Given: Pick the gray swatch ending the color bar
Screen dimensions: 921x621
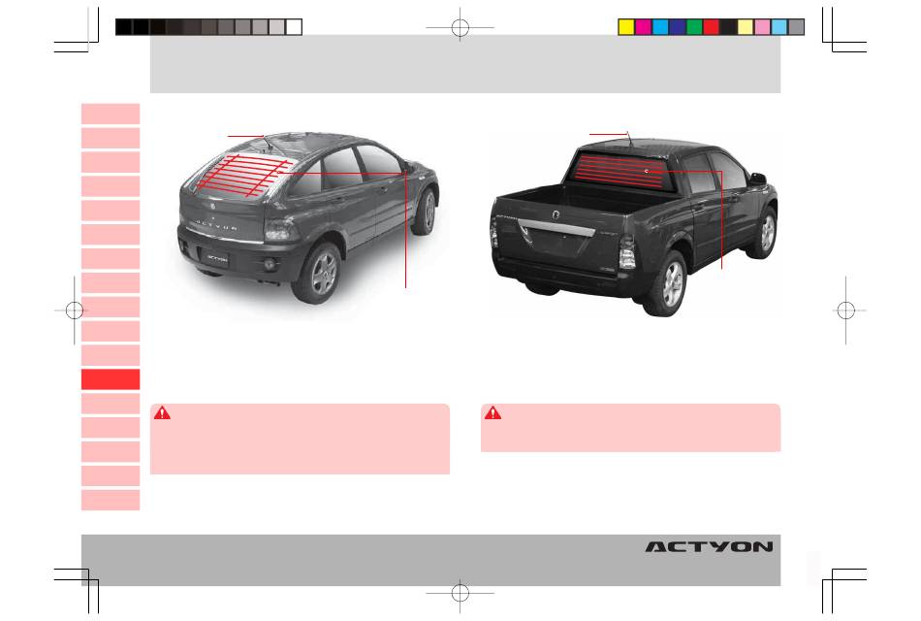Looking at the screenshot, I should pyautogui.click(x=796, y=27).
